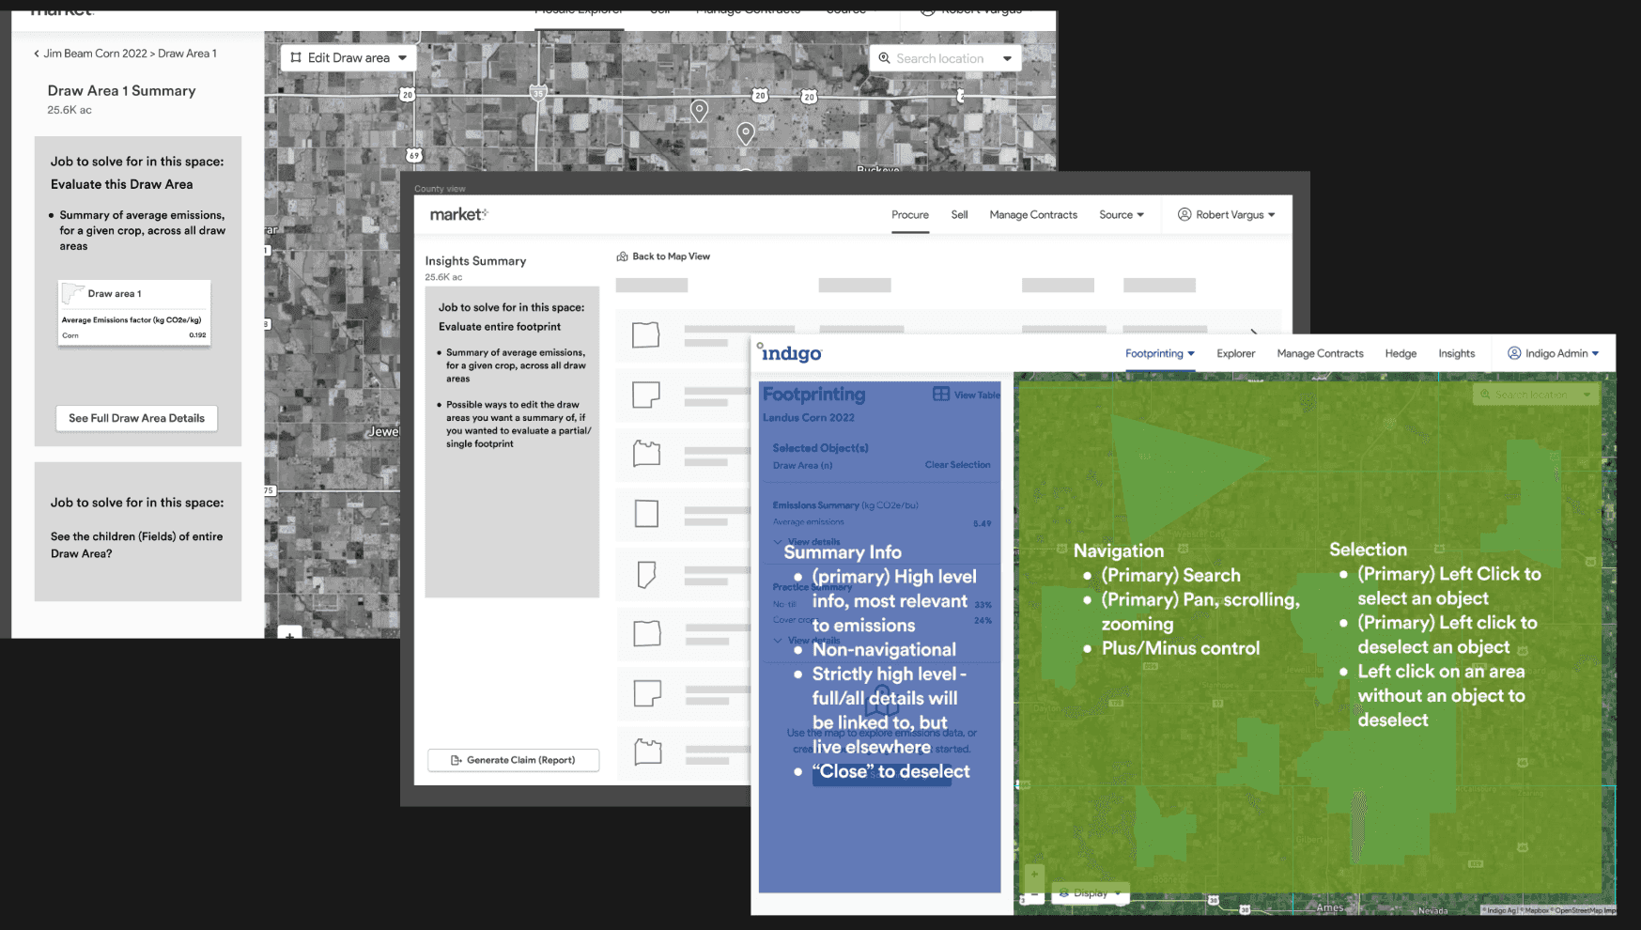Click the table grid icon beside View Table

[x=941, y=395]
